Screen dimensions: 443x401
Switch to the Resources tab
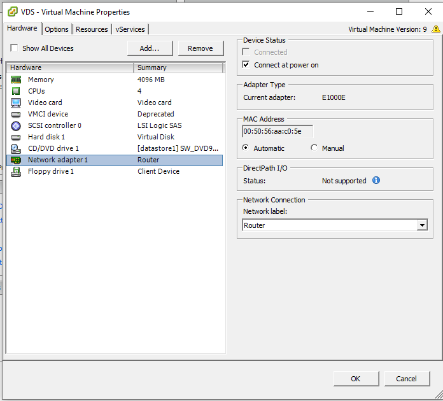point(92,29)
